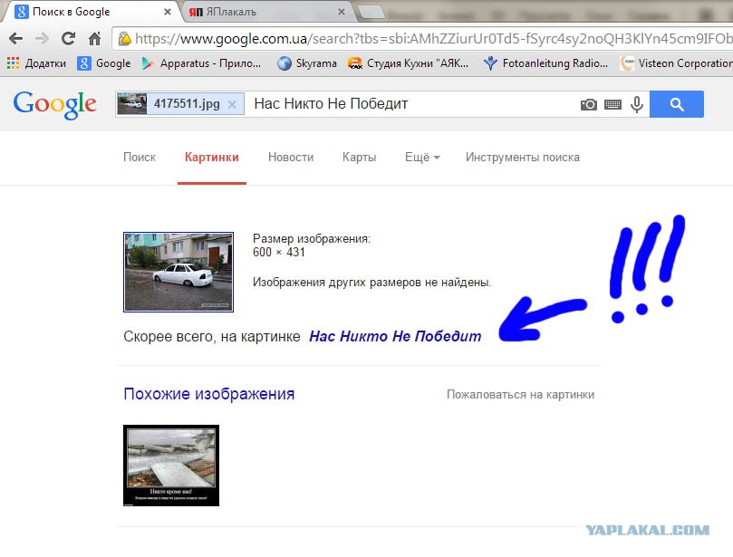Viewport: 733px width, 557px height.
Task: Reload the page with refresh icon
Action: pyautogui.click(x=68, y=38)
